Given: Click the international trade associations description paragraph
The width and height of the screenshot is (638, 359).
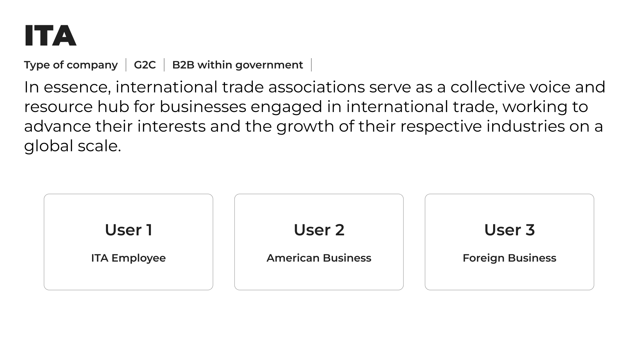Looking at the screenshot, I should coord(315,116).
